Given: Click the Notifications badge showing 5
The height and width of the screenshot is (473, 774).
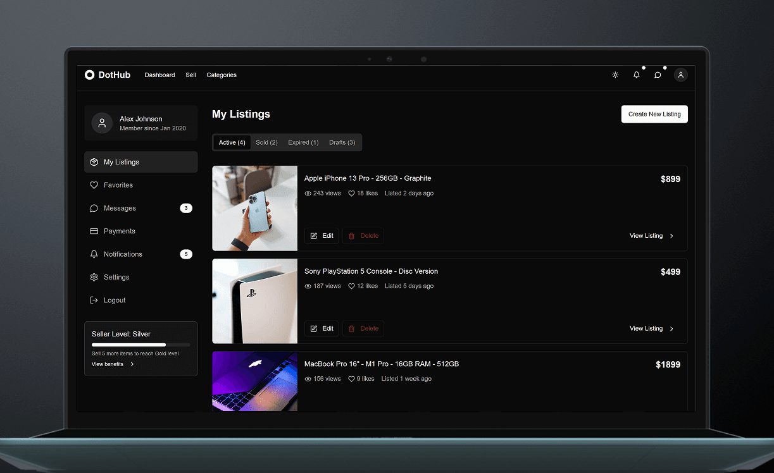Looking at the screenshot, I should click(186, 254).
